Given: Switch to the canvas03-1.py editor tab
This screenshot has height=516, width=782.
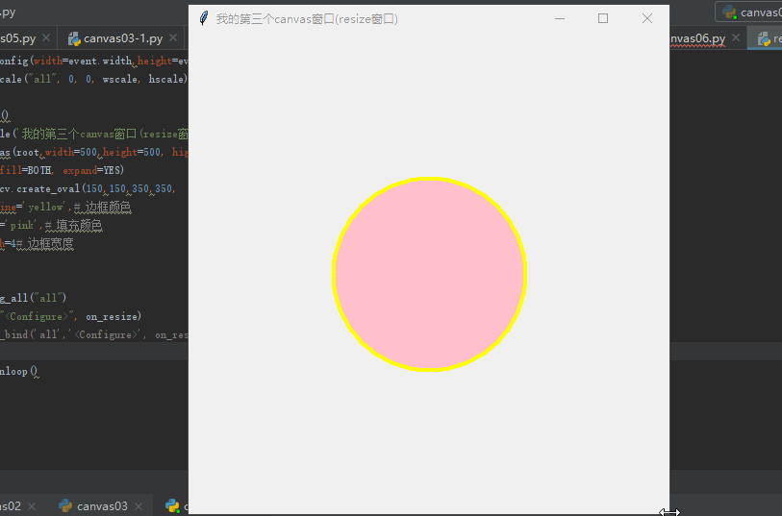Looking at the screenshot, I should coord(123,38).
